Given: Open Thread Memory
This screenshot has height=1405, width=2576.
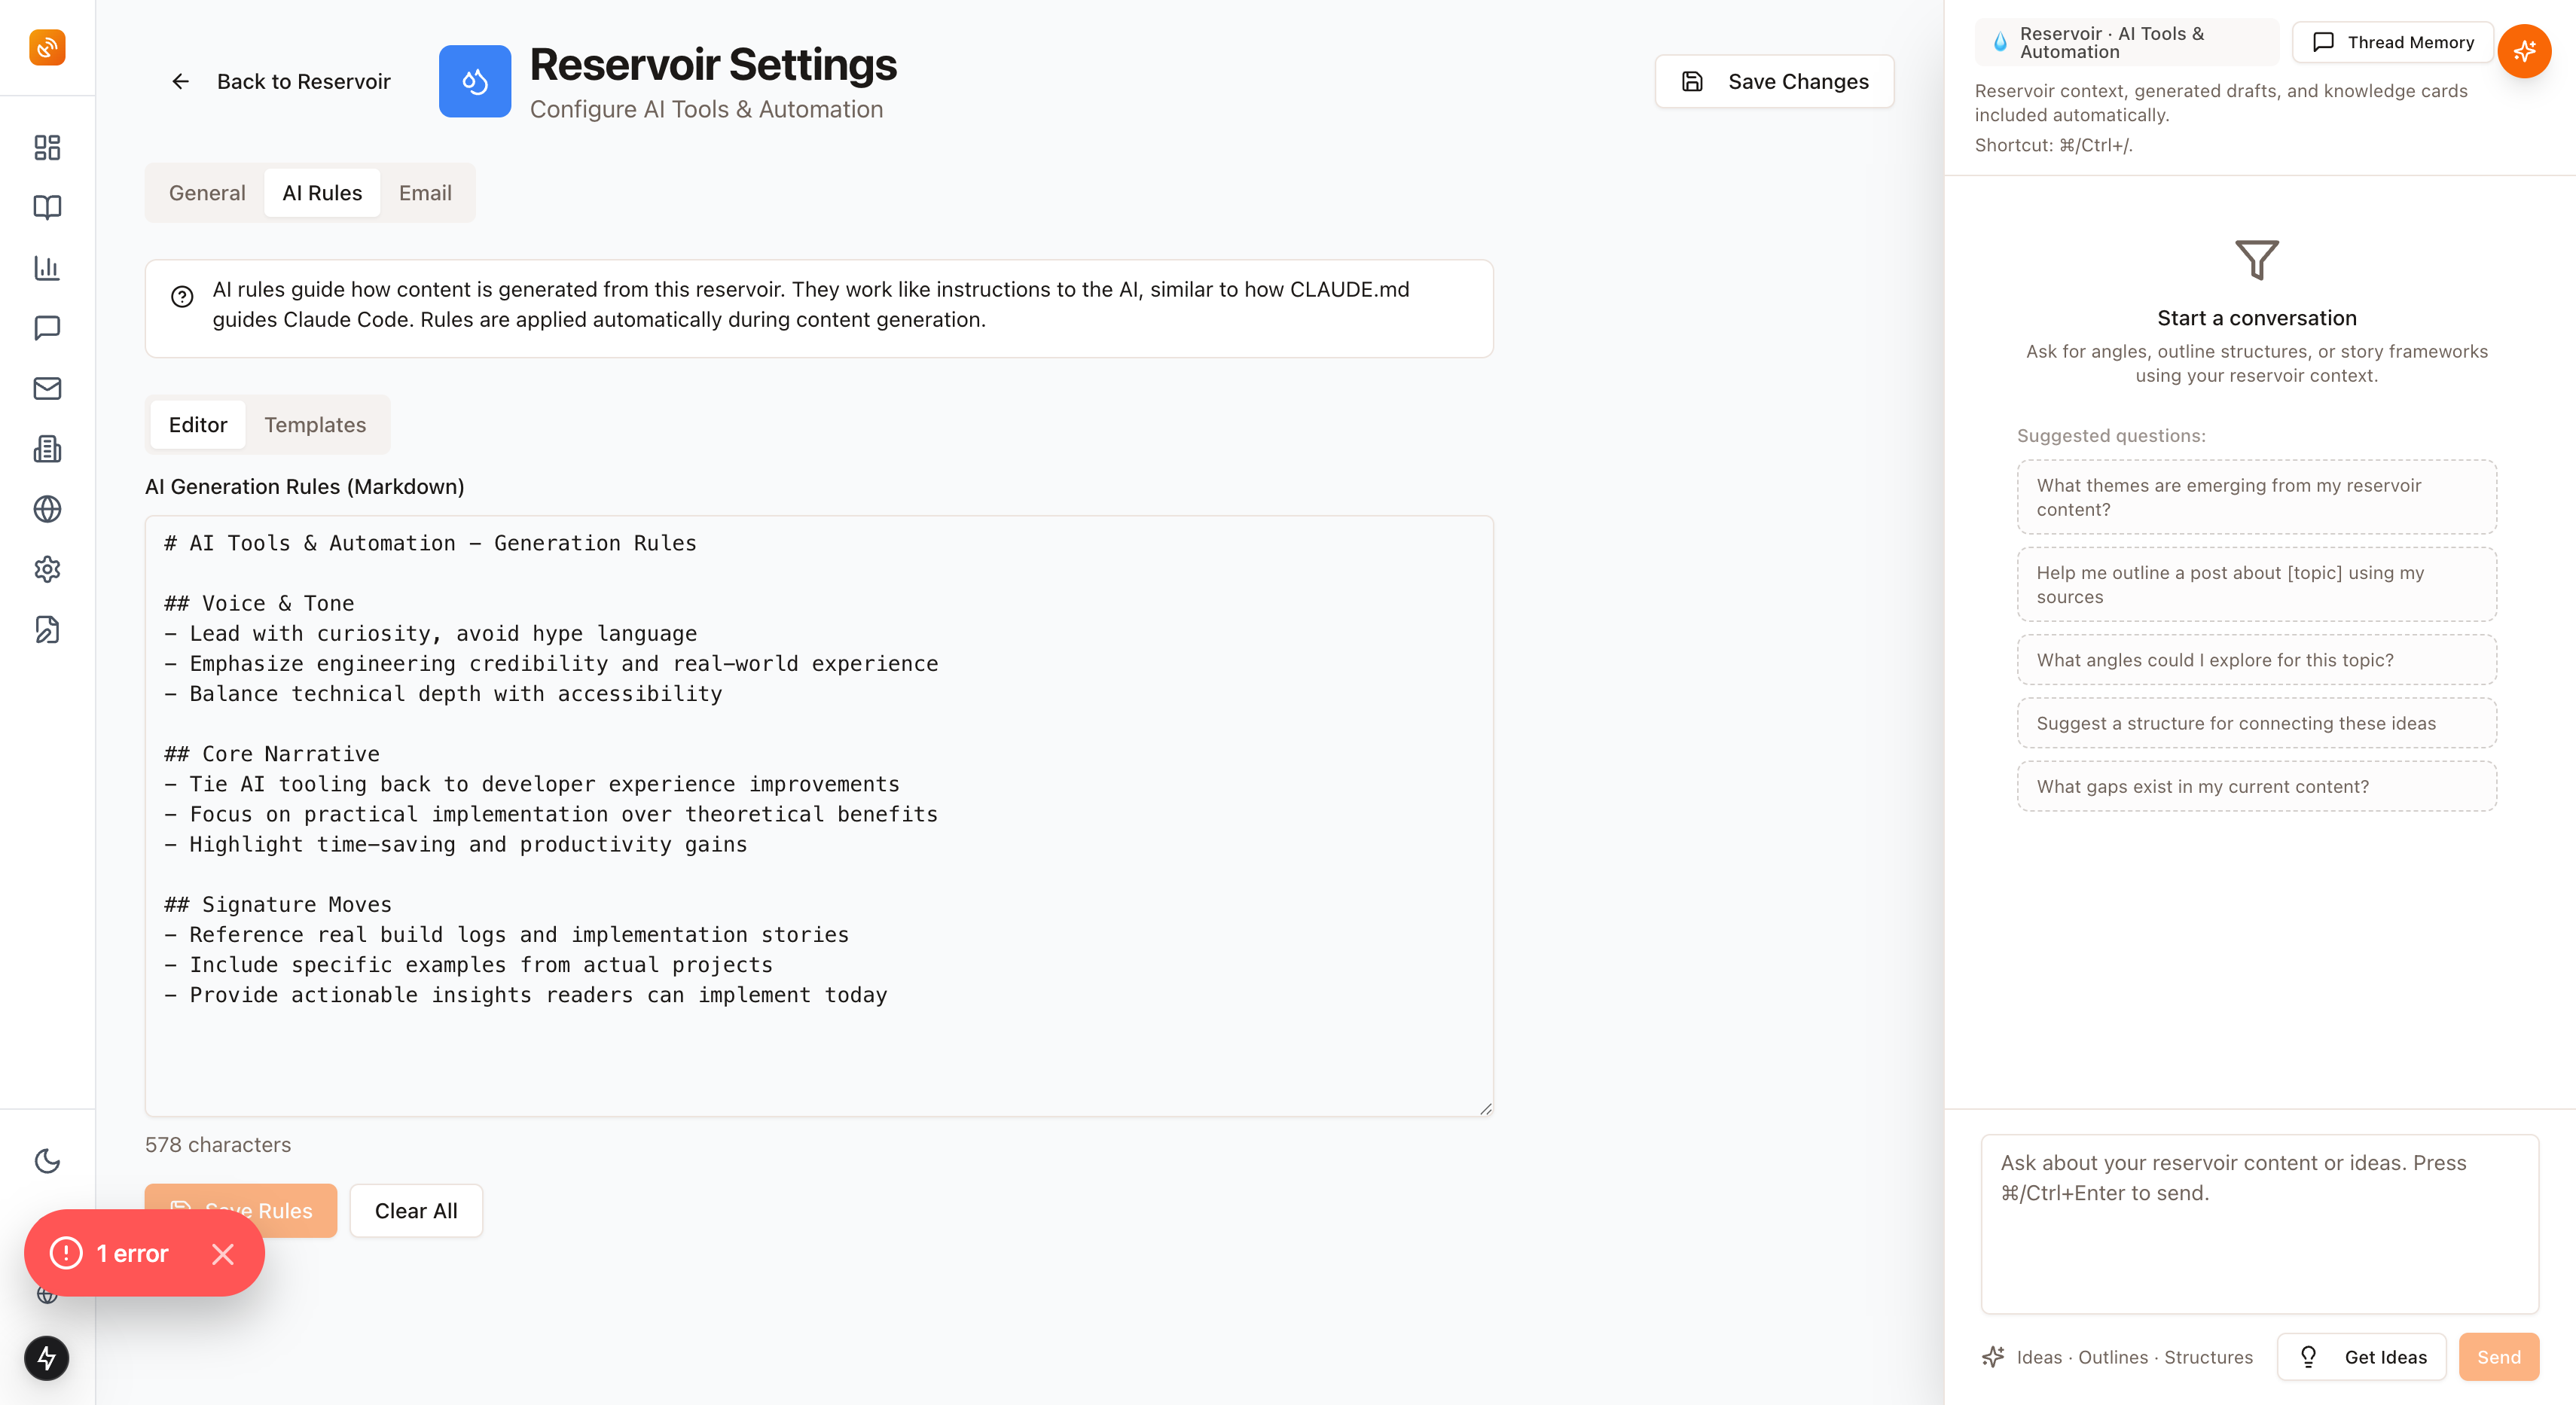Looking at the screenshot, I should 2394,43.
